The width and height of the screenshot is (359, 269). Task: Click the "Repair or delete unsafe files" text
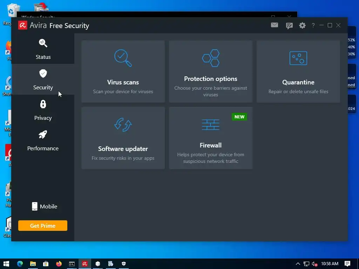point(298,91)
